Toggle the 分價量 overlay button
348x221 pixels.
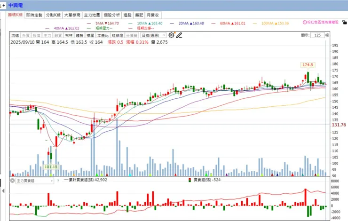[132, 35]
